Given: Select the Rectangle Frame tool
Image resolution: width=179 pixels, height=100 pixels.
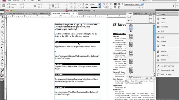Looking at the screenshot, I should coord(2,32).
